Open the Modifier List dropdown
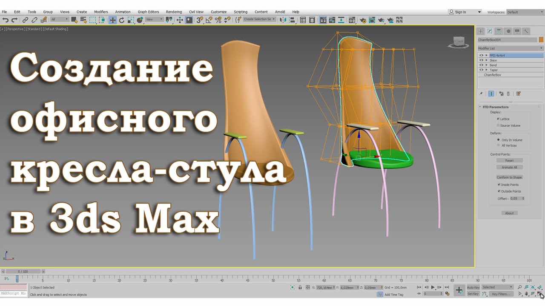 click(x=511, y=48)
